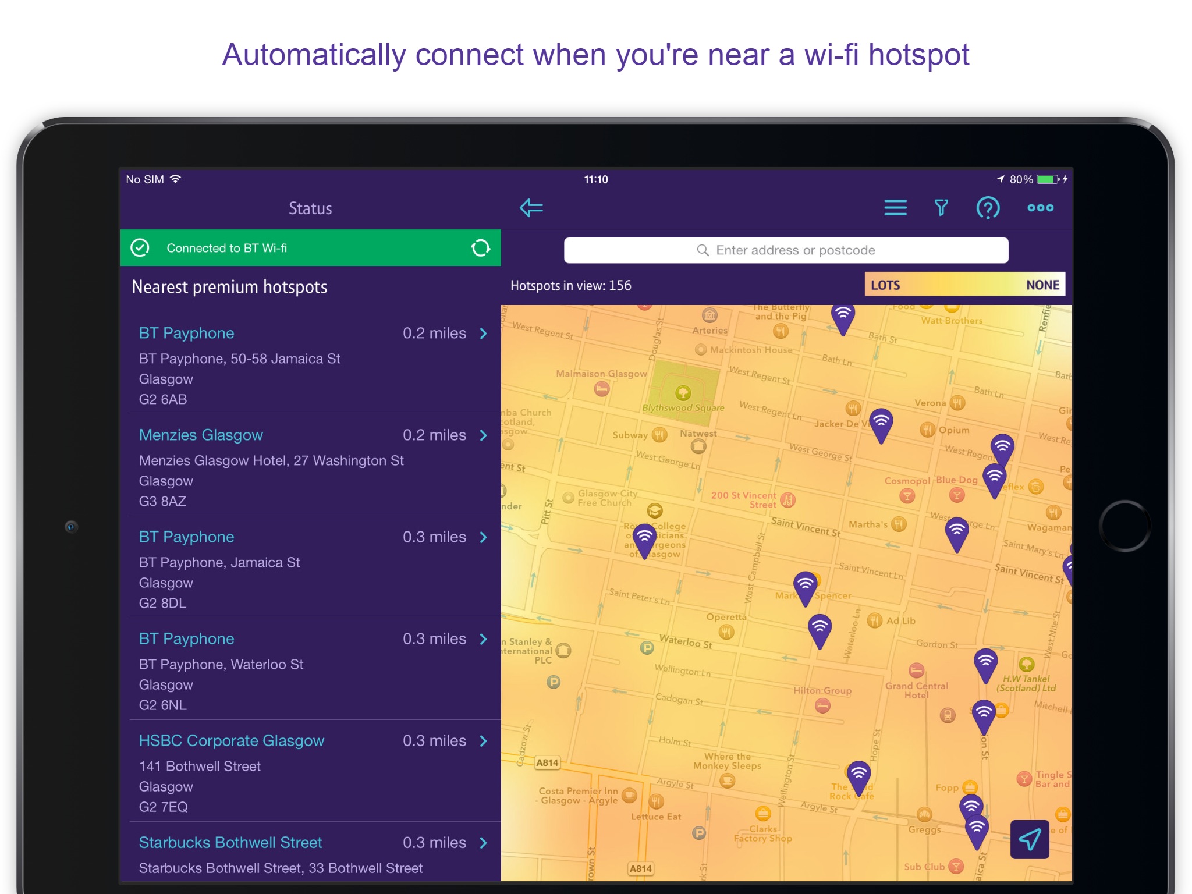The image size is (1192, 894).
Task: Open the three-dots more options menu
Action: click(x=1040, y=208)
